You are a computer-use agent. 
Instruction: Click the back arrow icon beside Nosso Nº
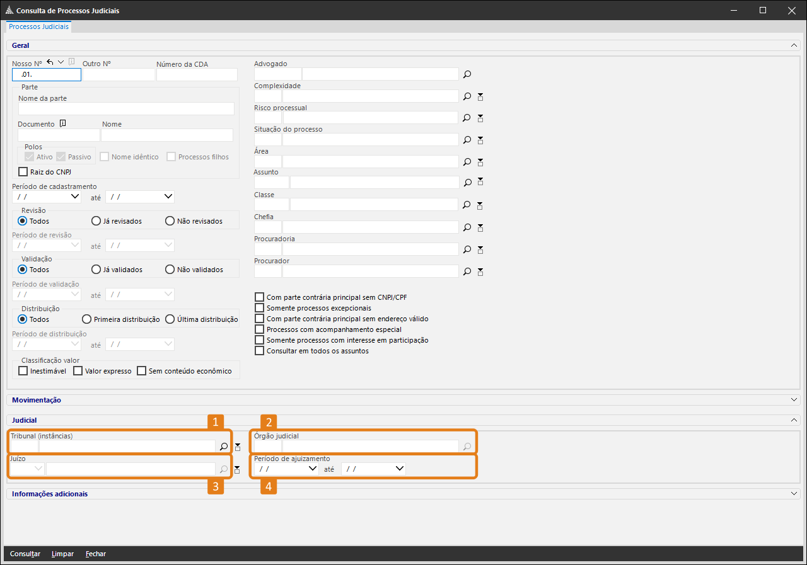click(x=50, y=62)
